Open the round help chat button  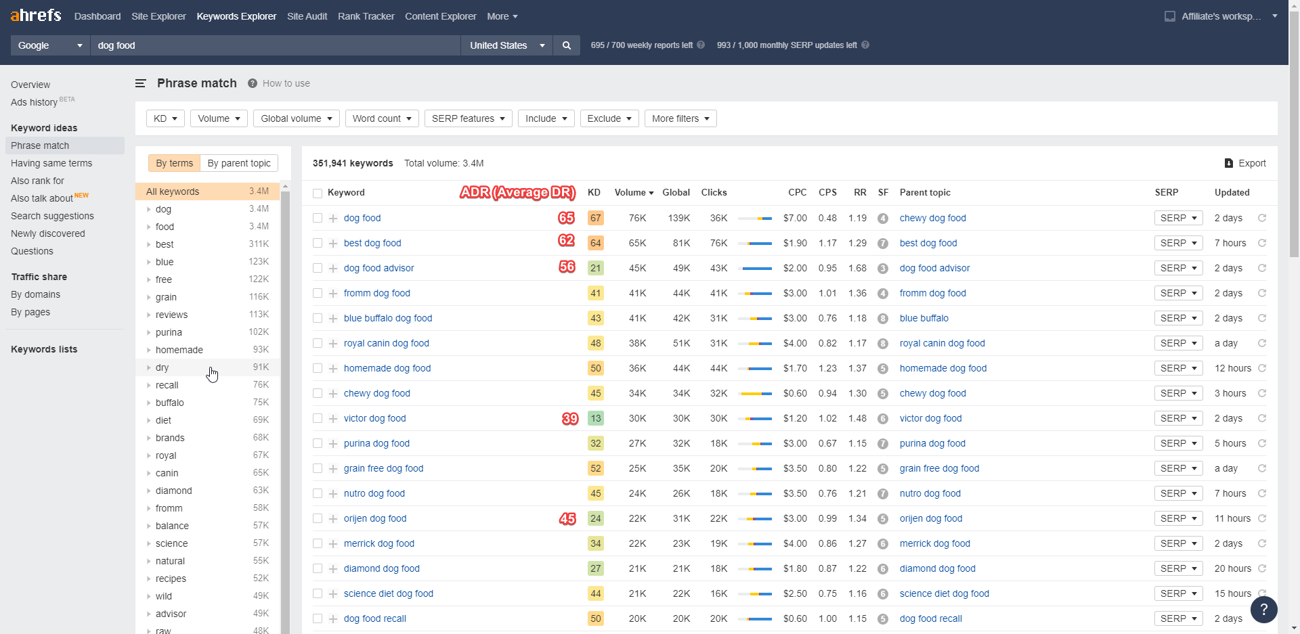[1264, 610]
